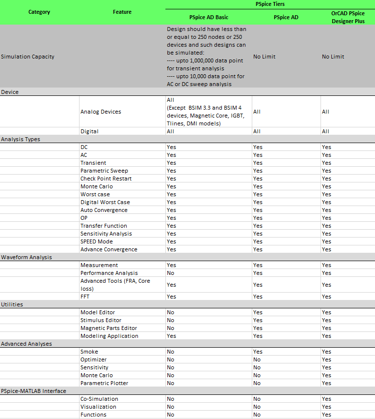Select the Magnetic Parts Editor cell

(122, 328)
